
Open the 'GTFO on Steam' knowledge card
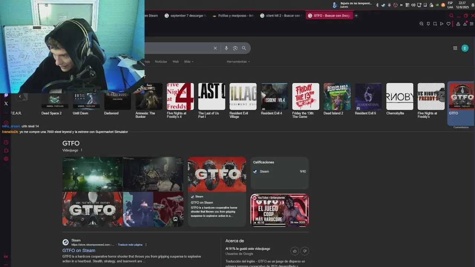click(x=217, y=191)
